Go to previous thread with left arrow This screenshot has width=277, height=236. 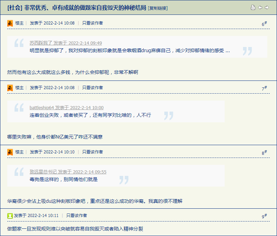[x=260, y=7]
